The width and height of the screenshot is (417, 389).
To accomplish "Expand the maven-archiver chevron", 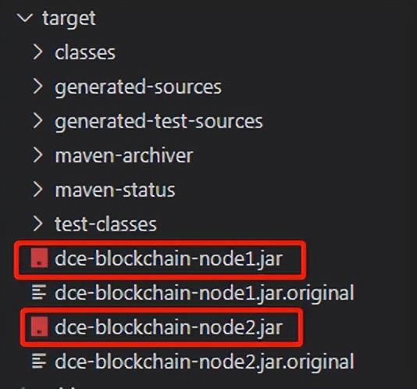I will pyautogui.click(x=37, y=155).
